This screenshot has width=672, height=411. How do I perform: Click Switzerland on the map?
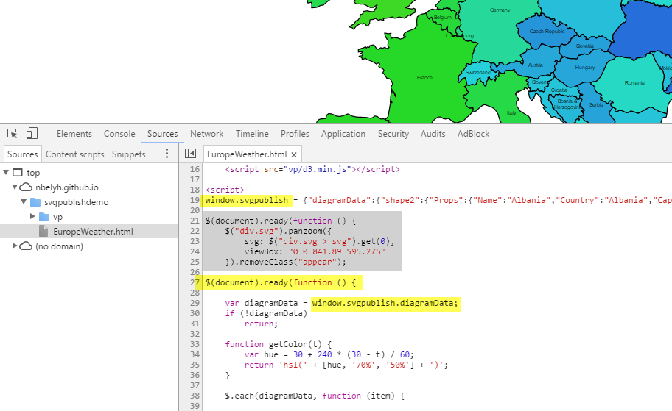(x=478, y=72)
